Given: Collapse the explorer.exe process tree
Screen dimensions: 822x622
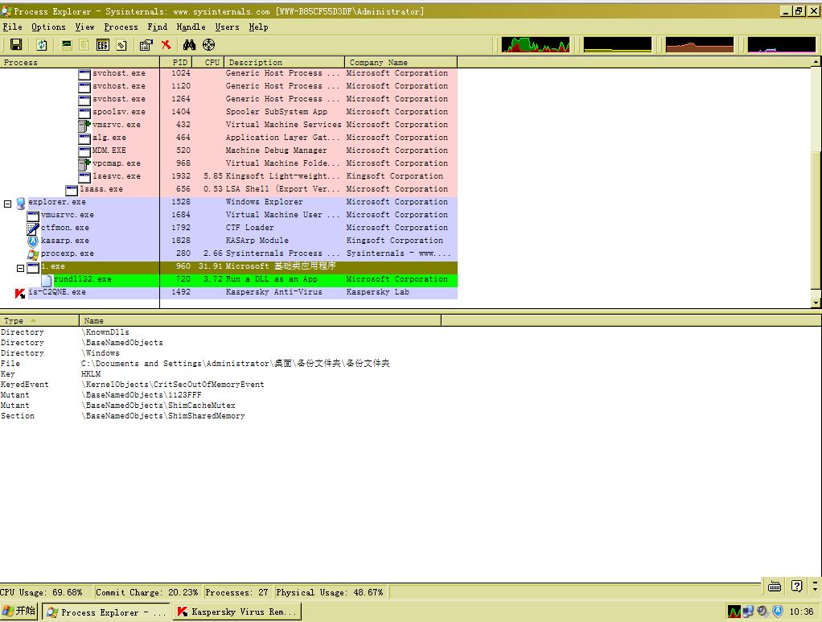Looking at the screenshot, I should coord(8,204).
